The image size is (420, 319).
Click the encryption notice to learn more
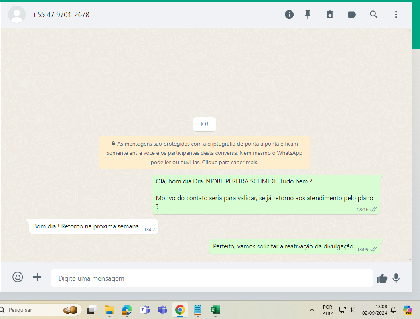pos(204,153)
